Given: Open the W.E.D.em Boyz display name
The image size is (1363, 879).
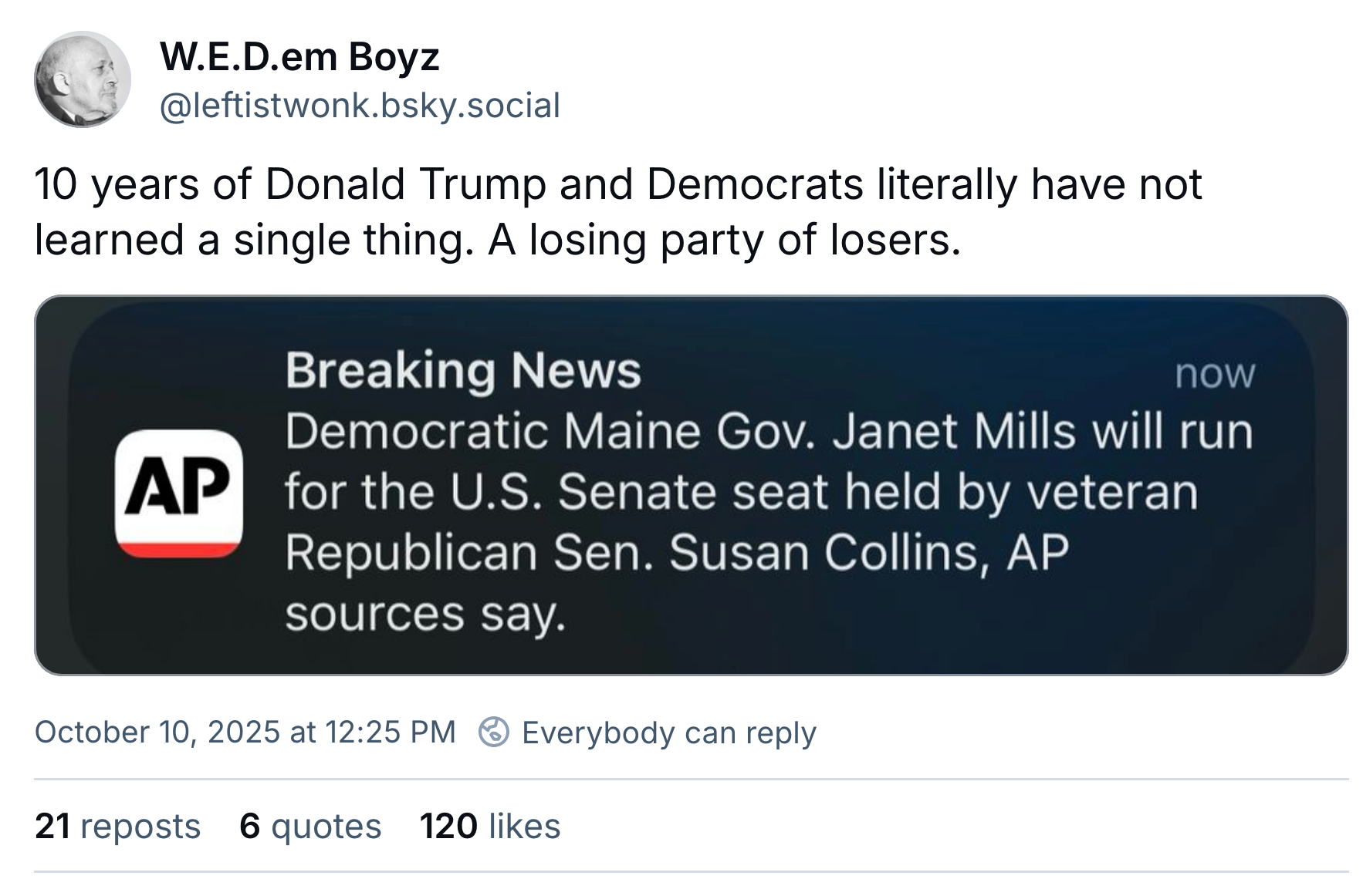Looking at the screenshot, I should pos(299,57).
